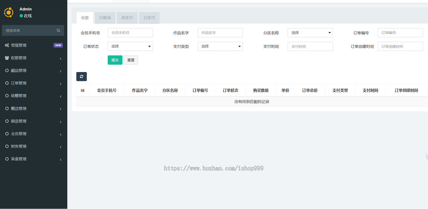Expand the 财务管理 menu chevron
Viewport: 428px width, 209px height.
pyautogui.click(x=61, y=147)
